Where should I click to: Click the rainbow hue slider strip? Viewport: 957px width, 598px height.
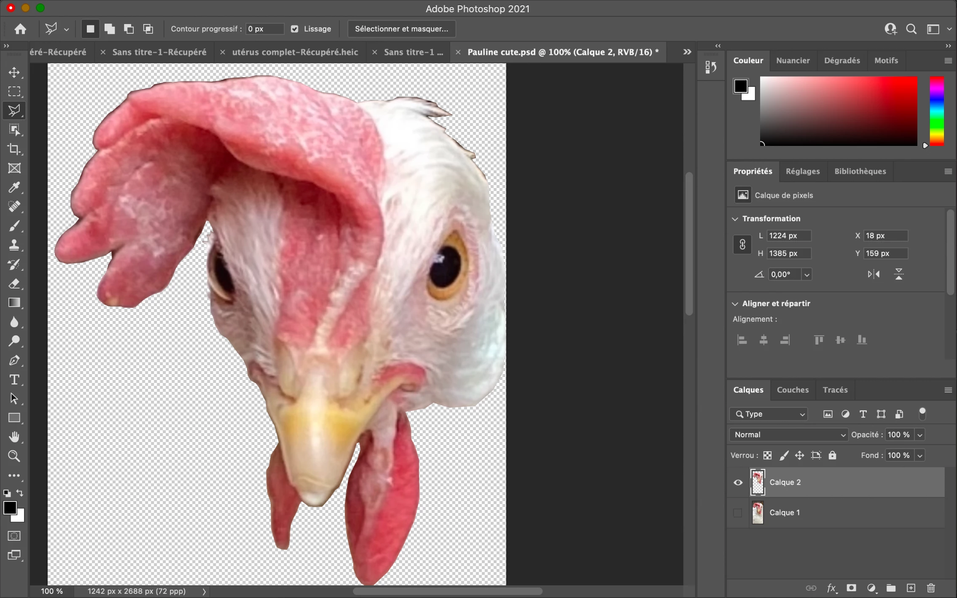[x=937, y=111]
